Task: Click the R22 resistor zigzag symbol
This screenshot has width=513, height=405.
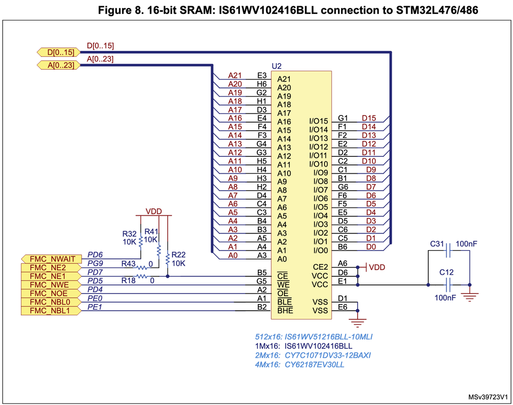Action: click(x=167, y=259)
